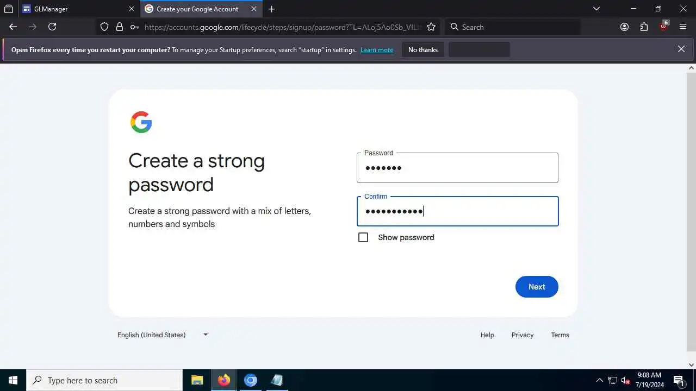The width and height of the screenshot is (696, 391).
Task: Open the Learn more link in notification bar
Action: coord(376,50)
